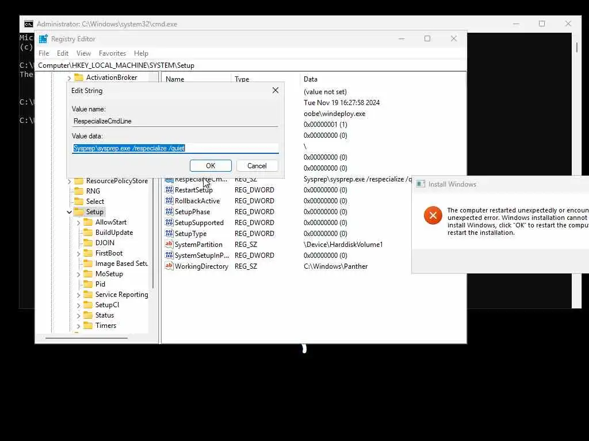Open the Edit menu in Registry Editor
Viewport: 589px width, 441px height.
click(x=62, y=53)
